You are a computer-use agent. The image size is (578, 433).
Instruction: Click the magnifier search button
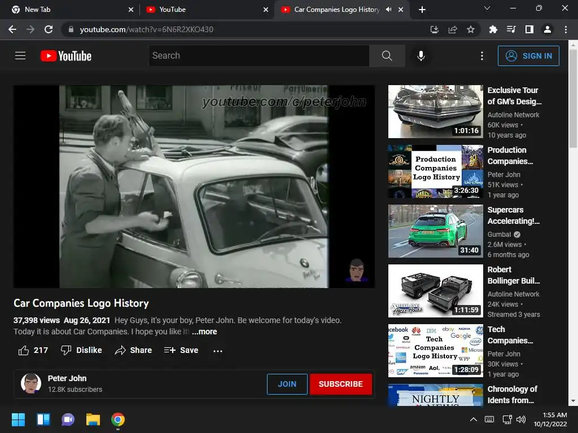(x=387, y=56)
